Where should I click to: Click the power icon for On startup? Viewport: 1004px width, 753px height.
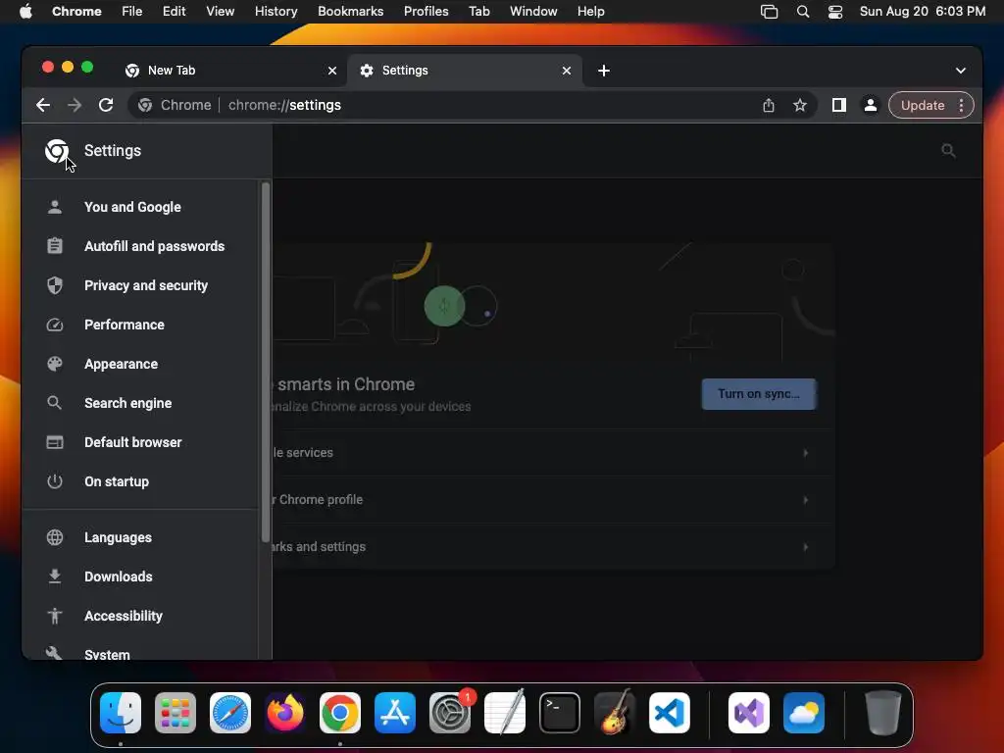click(55, 481)
